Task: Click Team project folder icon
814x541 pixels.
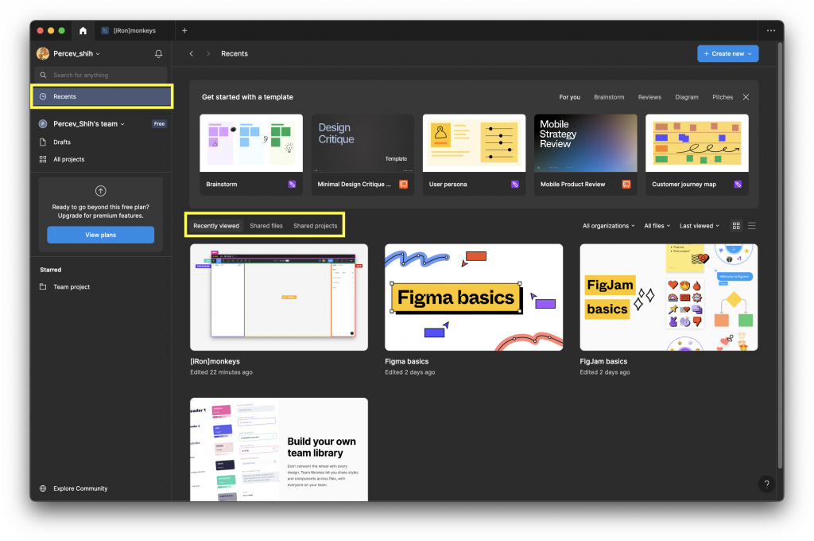Action: pyautogui.click(x=43, y=287)
